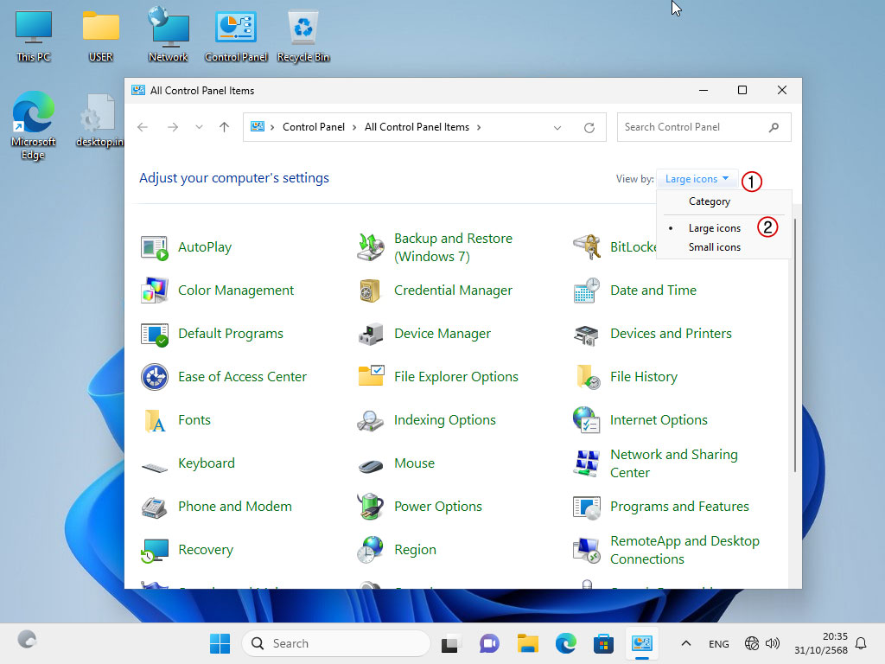Choose Small icons in view menu

(714, 247)
